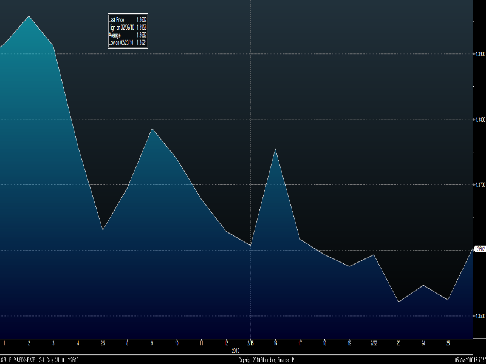This screenshot has height=364, width=486.
Task: Click date label 23 on time axis
Action: 399,343
